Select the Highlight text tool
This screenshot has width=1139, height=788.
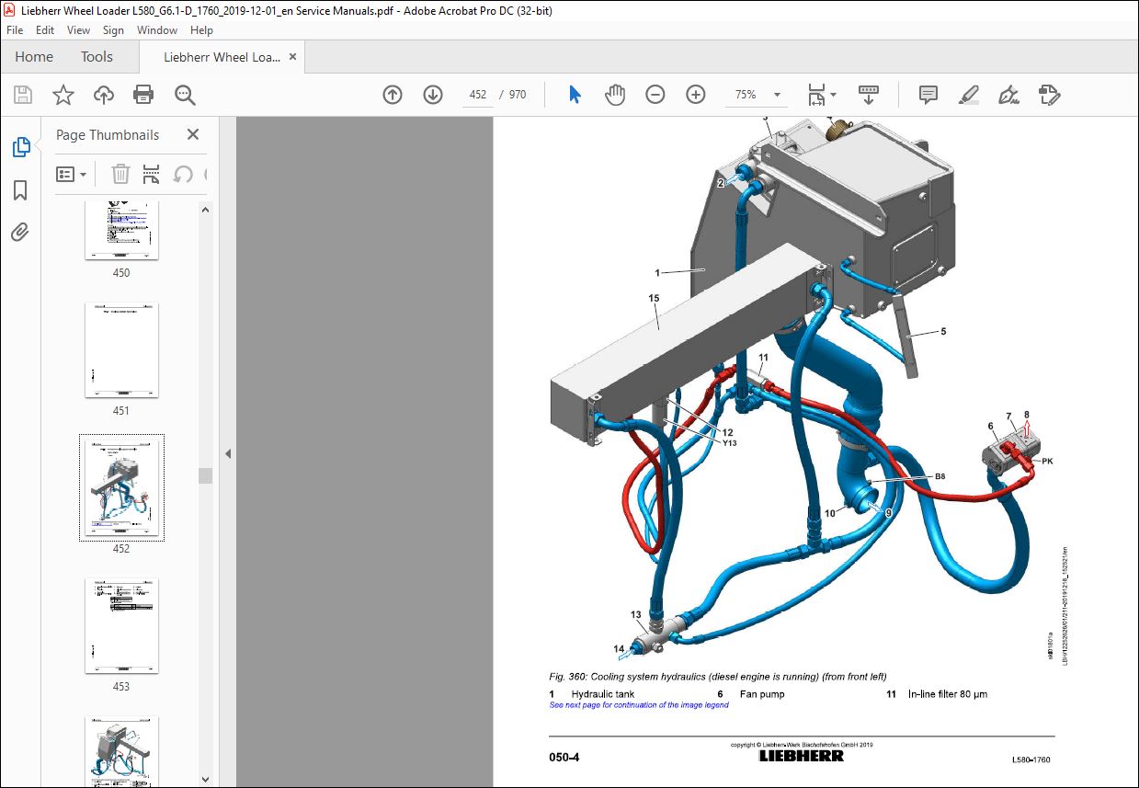pos(968,95)
